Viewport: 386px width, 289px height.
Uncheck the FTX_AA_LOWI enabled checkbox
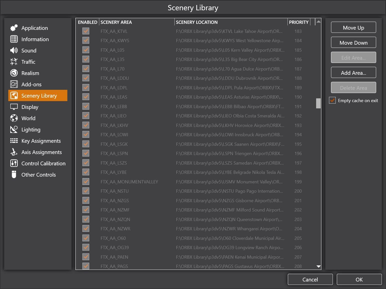pyautogui.click(x=86, y=134)
